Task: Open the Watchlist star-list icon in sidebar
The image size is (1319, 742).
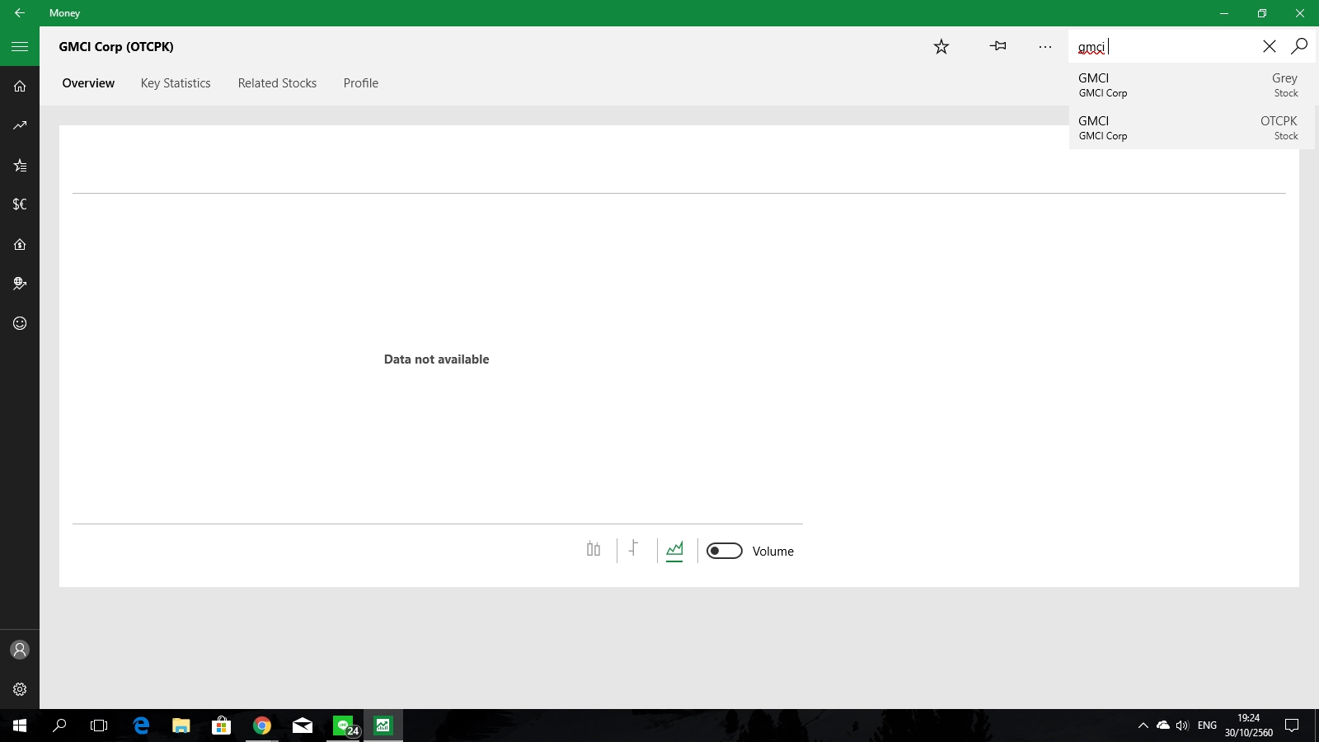Action: click(x=20, y=165)
